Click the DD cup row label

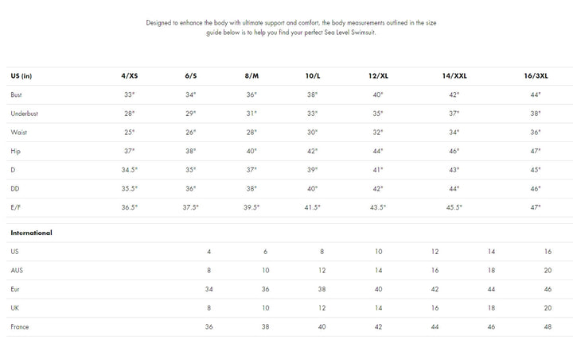point(16,188)
